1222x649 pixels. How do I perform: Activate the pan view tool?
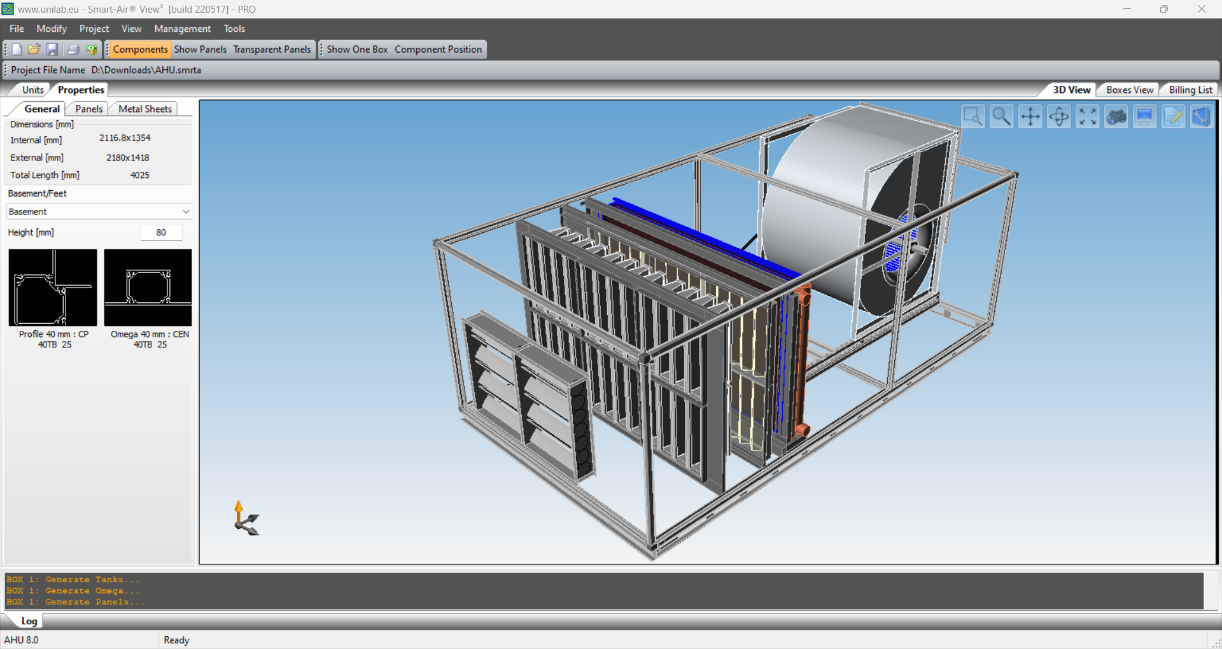(x=1030, y=116)
